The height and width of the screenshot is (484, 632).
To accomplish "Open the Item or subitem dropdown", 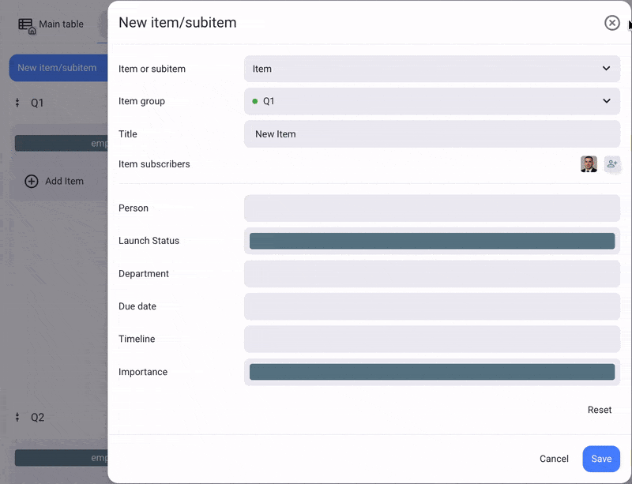I will pos(431,69).
